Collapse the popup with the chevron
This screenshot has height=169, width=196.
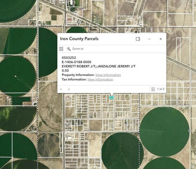149,39
